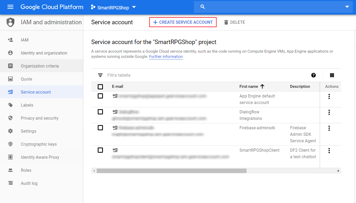Check the Firebase-adminsdk row checkbox
Viewport: 356px width, 203px height.
tap(100, 128)
